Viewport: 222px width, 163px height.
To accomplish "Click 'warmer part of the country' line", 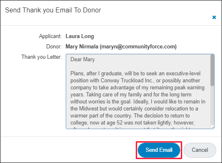I will [101, 116].
